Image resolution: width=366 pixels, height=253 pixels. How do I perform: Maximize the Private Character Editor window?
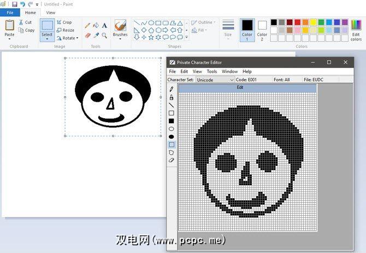(x=329, y=62)
